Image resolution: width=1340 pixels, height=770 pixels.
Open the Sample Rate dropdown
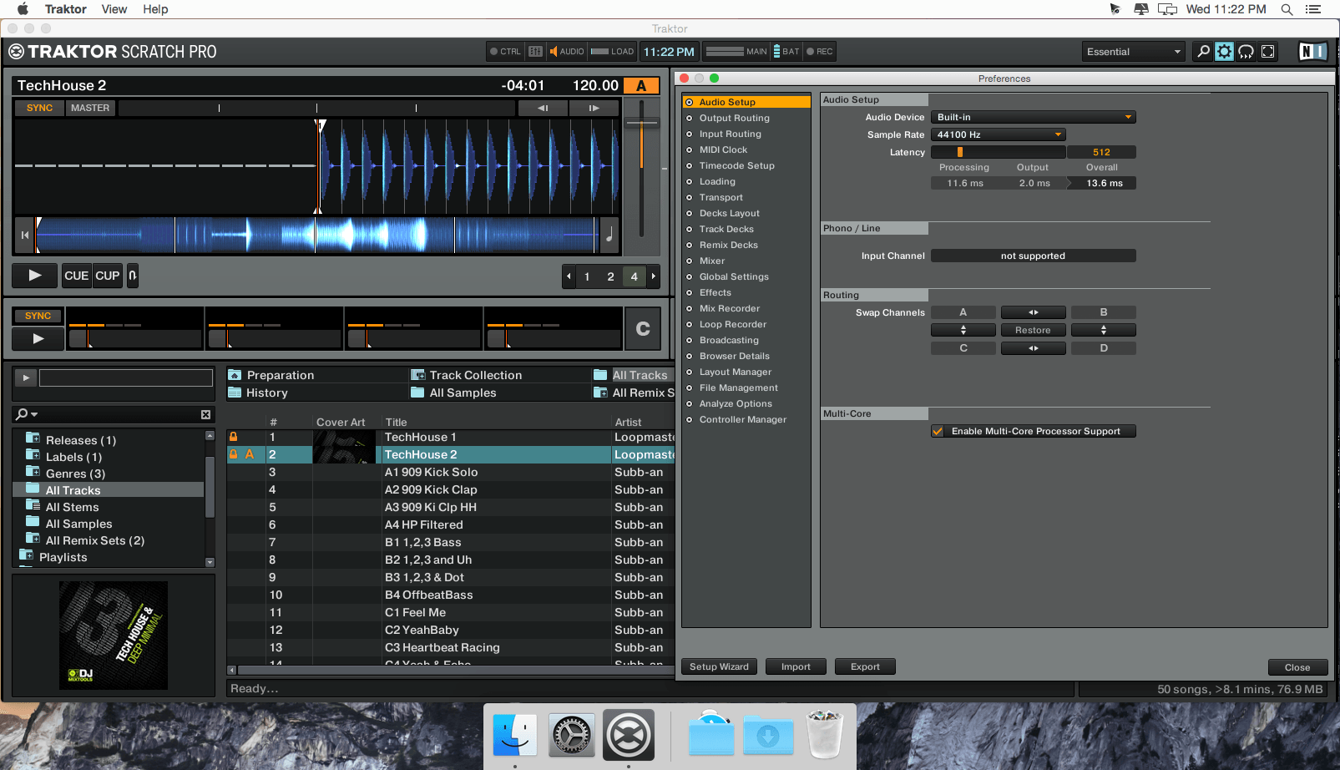pyautogui.click(x=999, y=134)
